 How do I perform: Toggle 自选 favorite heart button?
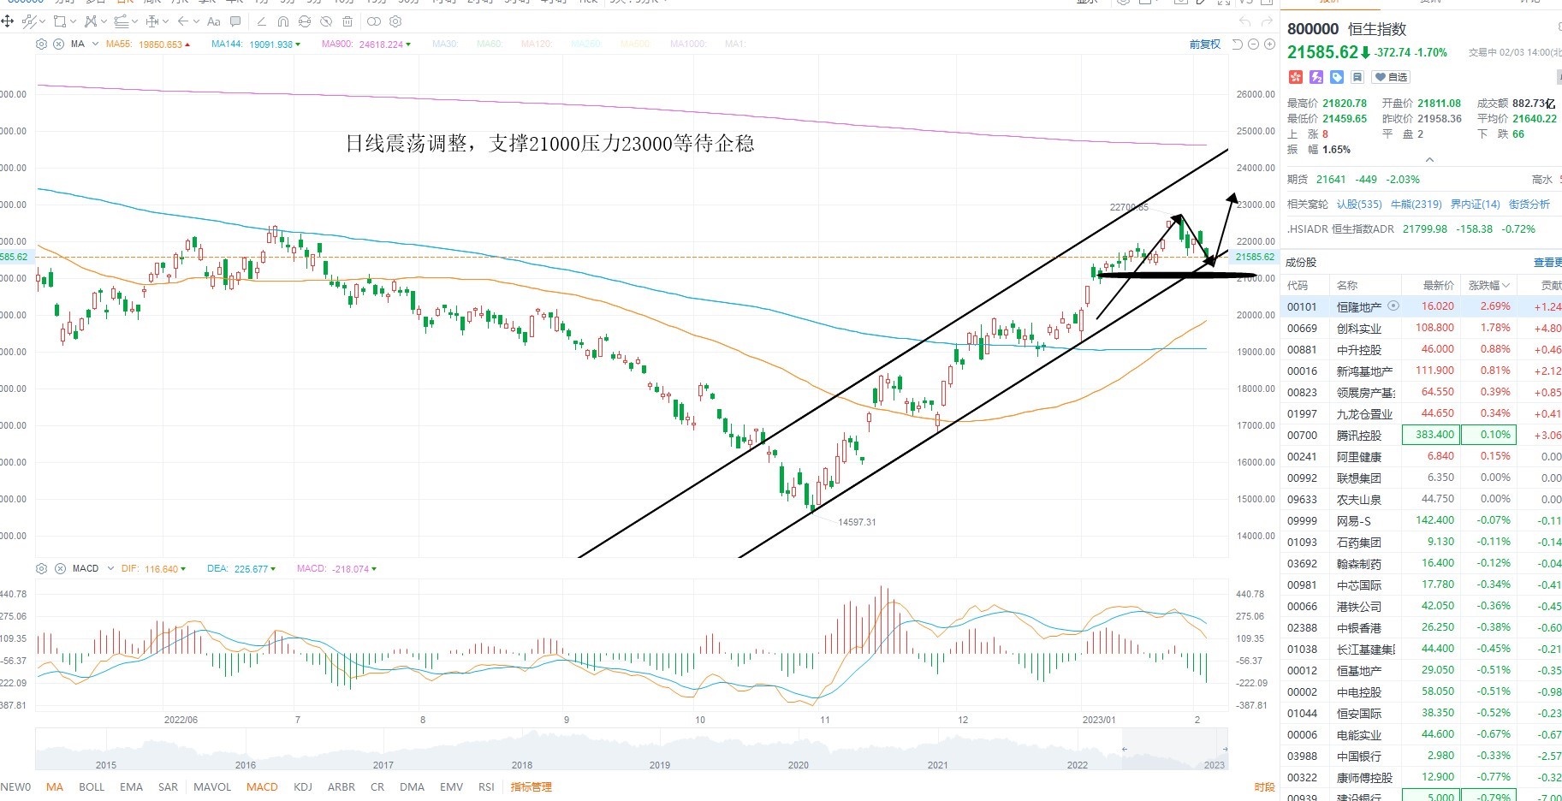point(1391,77)
